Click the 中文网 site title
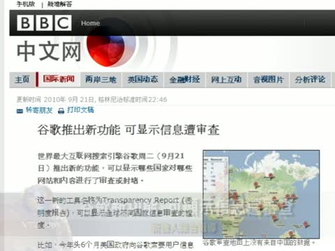Screen dimensions: 335x251 [49, 52]
